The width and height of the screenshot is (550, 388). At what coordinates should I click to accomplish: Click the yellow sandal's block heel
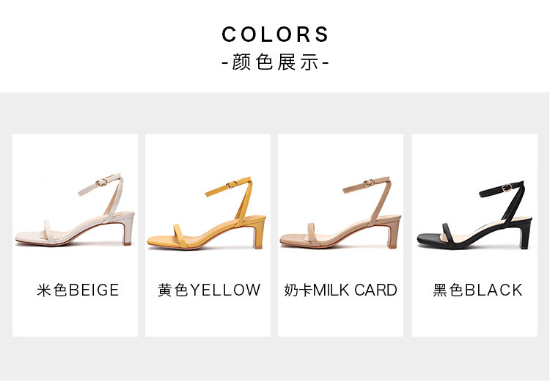coord(259,233)
